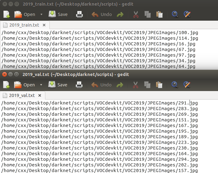The width and height of the screenshot is (218, 173).
Task: Paste clipboard into the 2019_val.txt window
Action: (x=160, y=85)
